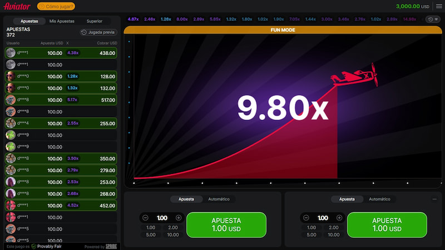Click the avatar in the 268.00 row
Screen dimensions: 445x250
[11, 193]
